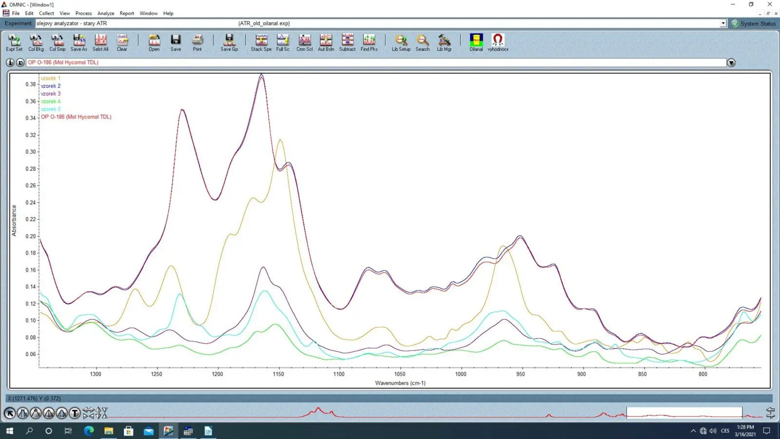The image size is (780, 439).
Task: Launch the Oilanal analysis icon
Action: [476, 42]
